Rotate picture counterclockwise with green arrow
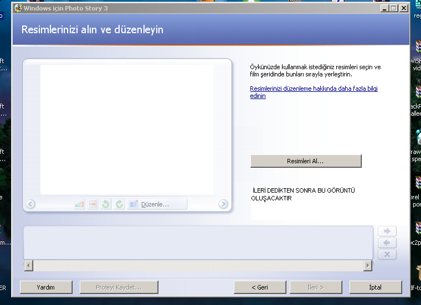This screenshot has height=305, width=421. [106, 204]
